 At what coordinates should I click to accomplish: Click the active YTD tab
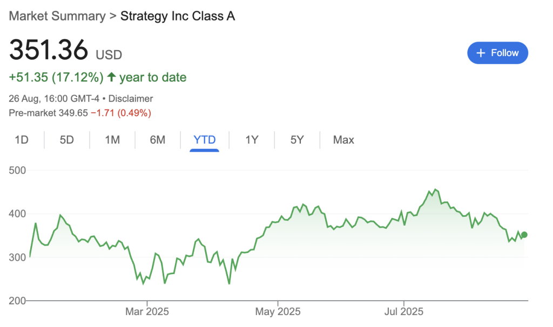coord(205,140)
